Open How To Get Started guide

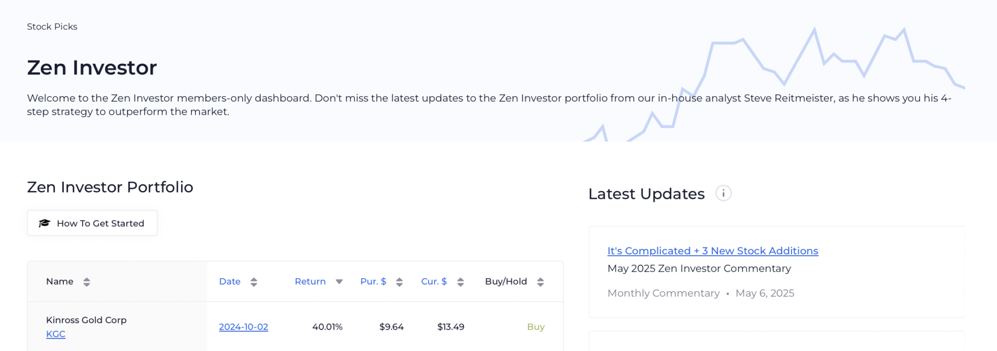click(x=92, y=223)
